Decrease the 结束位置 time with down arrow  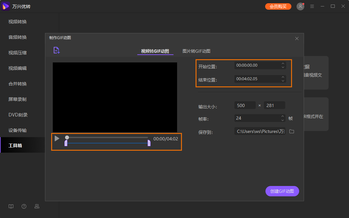click(283, 81)
